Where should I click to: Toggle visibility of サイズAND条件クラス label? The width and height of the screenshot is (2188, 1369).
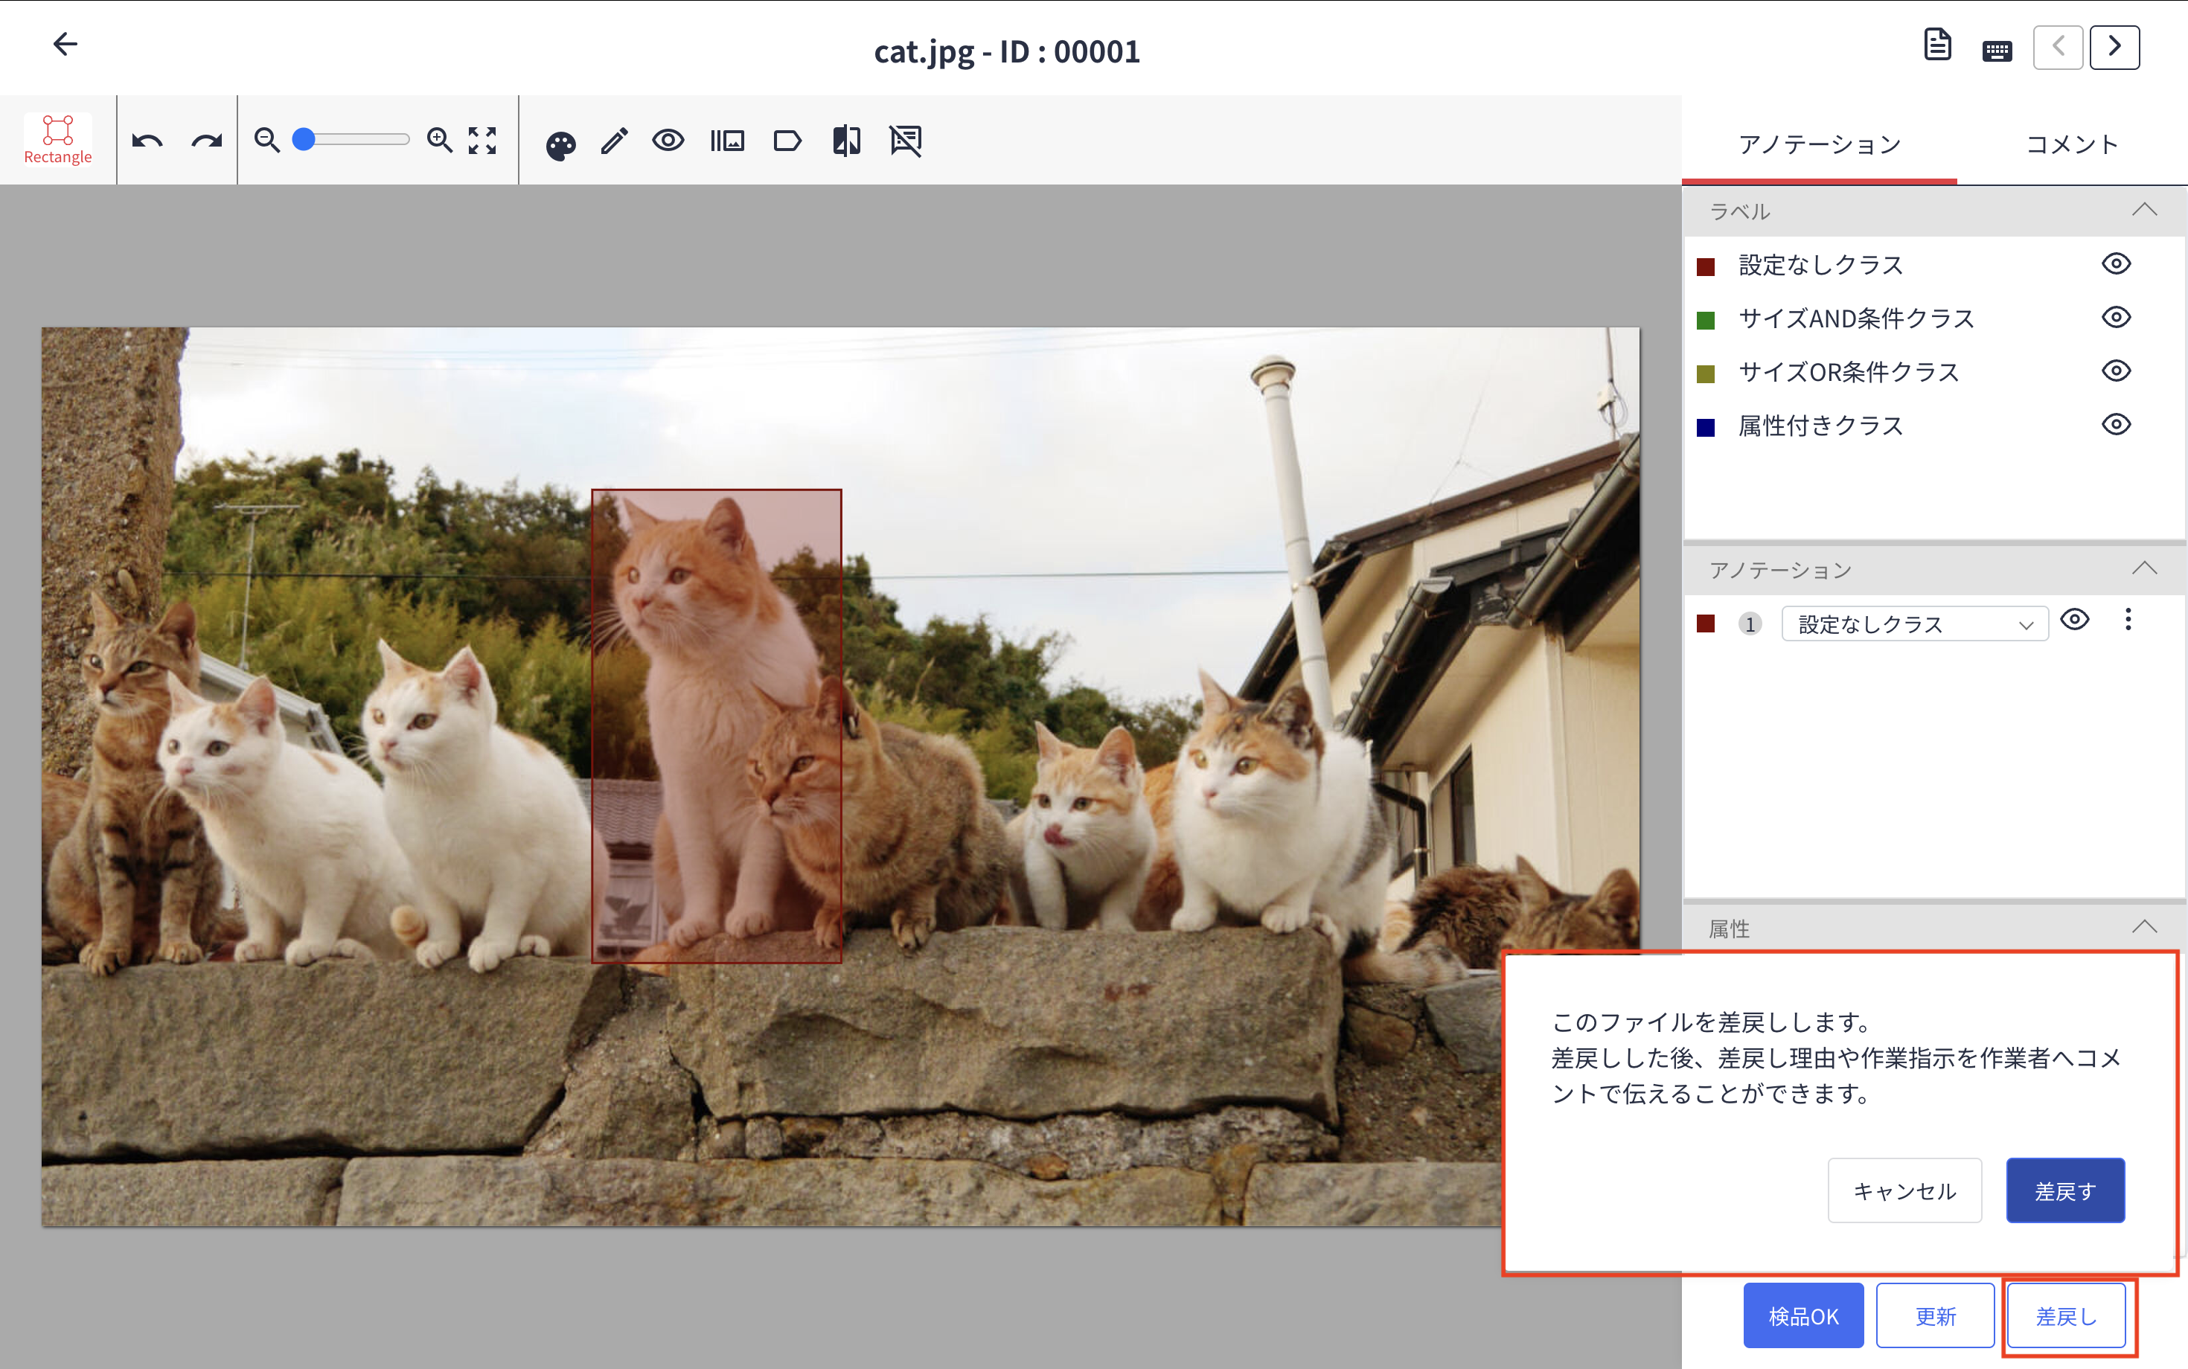point(2116,317)
